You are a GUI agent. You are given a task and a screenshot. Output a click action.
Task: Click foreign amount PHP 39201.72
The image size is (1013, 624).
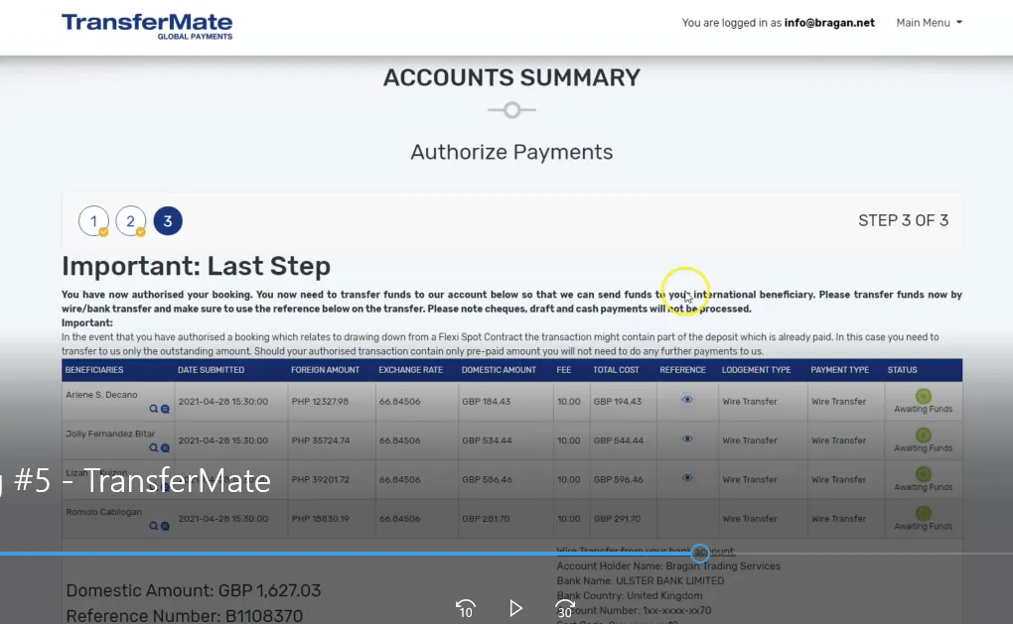(321, 479)
